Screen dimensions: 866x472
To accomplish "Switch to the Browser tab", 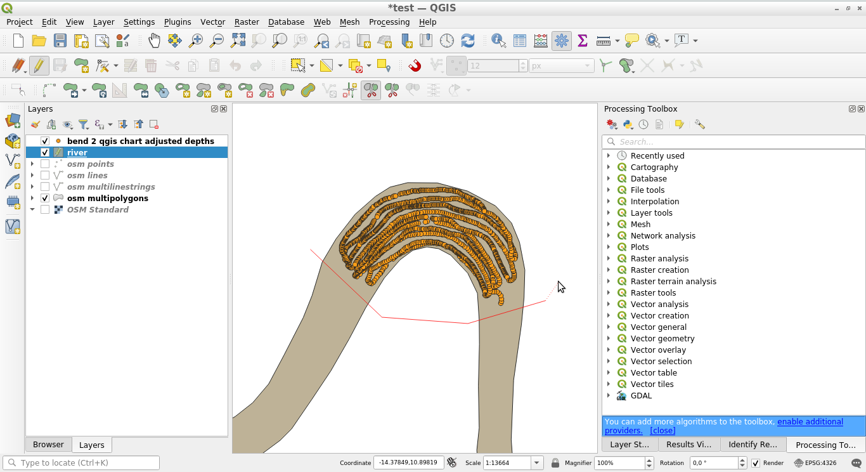I will point(48,445).
